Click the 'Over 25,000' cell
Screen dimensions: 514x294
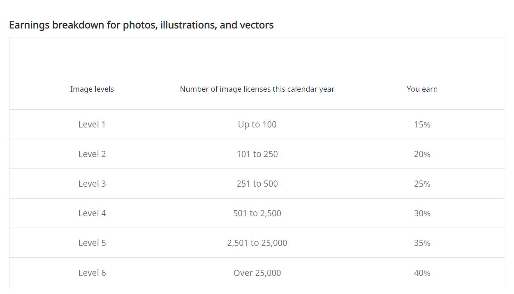point(257,273)
